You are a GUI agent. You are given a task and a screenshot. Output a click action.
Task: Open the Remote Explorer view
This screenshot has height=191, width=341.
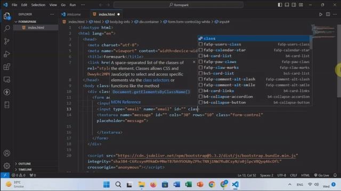pyautogui.click(x=7, y=80)
